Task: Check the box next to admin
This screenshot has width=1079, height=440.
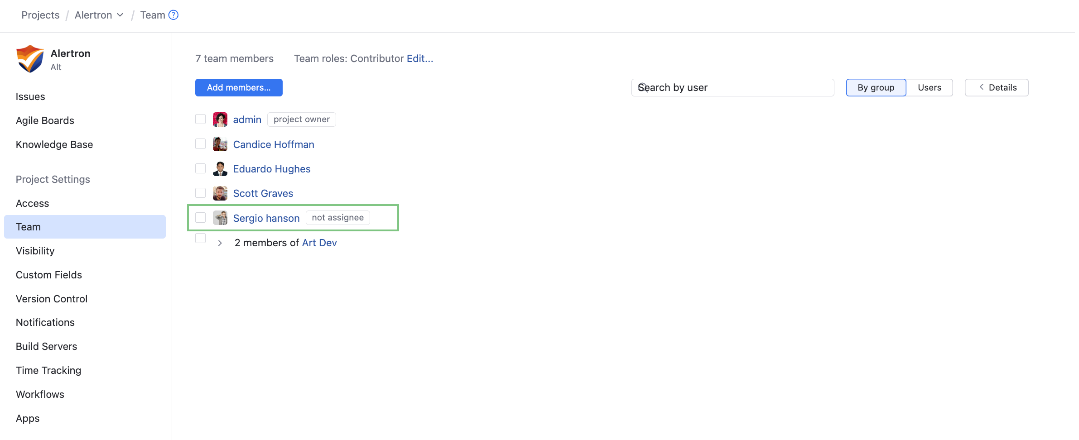Action: click(x=200, y=119)
